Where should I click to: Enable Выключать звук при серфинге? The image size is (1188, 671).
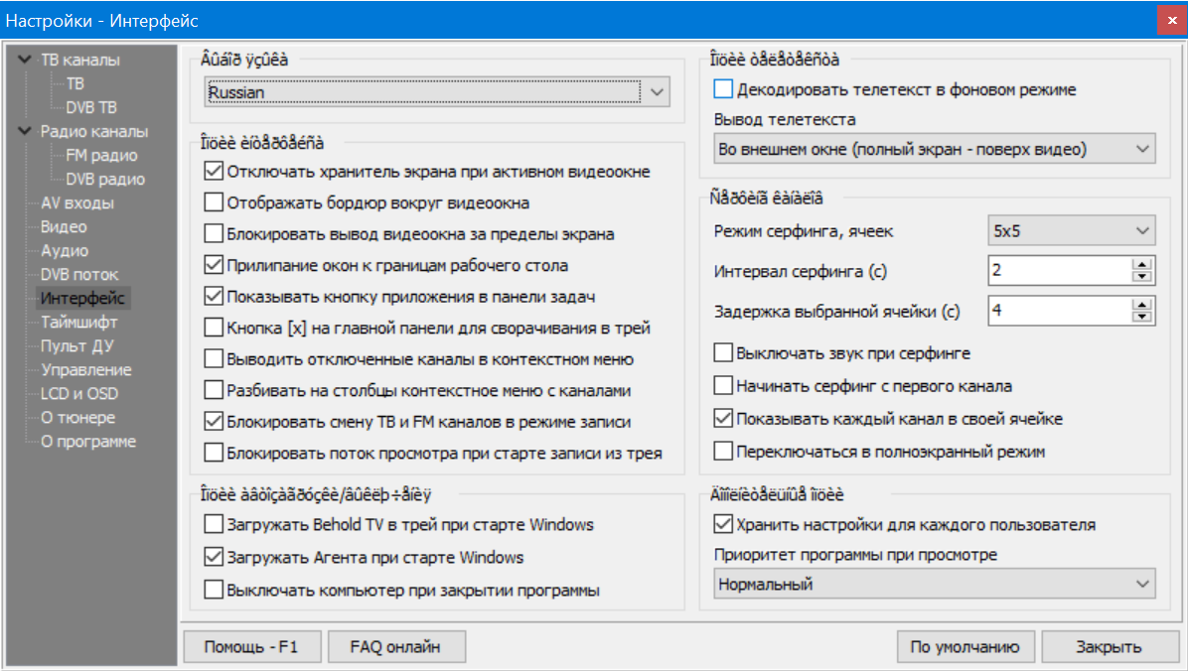(x=723, y=353)
